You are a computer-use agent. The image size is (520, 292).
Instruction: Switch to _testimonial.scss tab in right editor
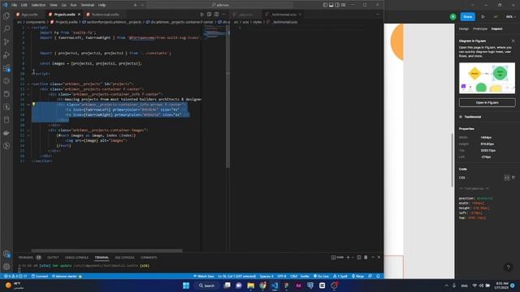point(284,15)
